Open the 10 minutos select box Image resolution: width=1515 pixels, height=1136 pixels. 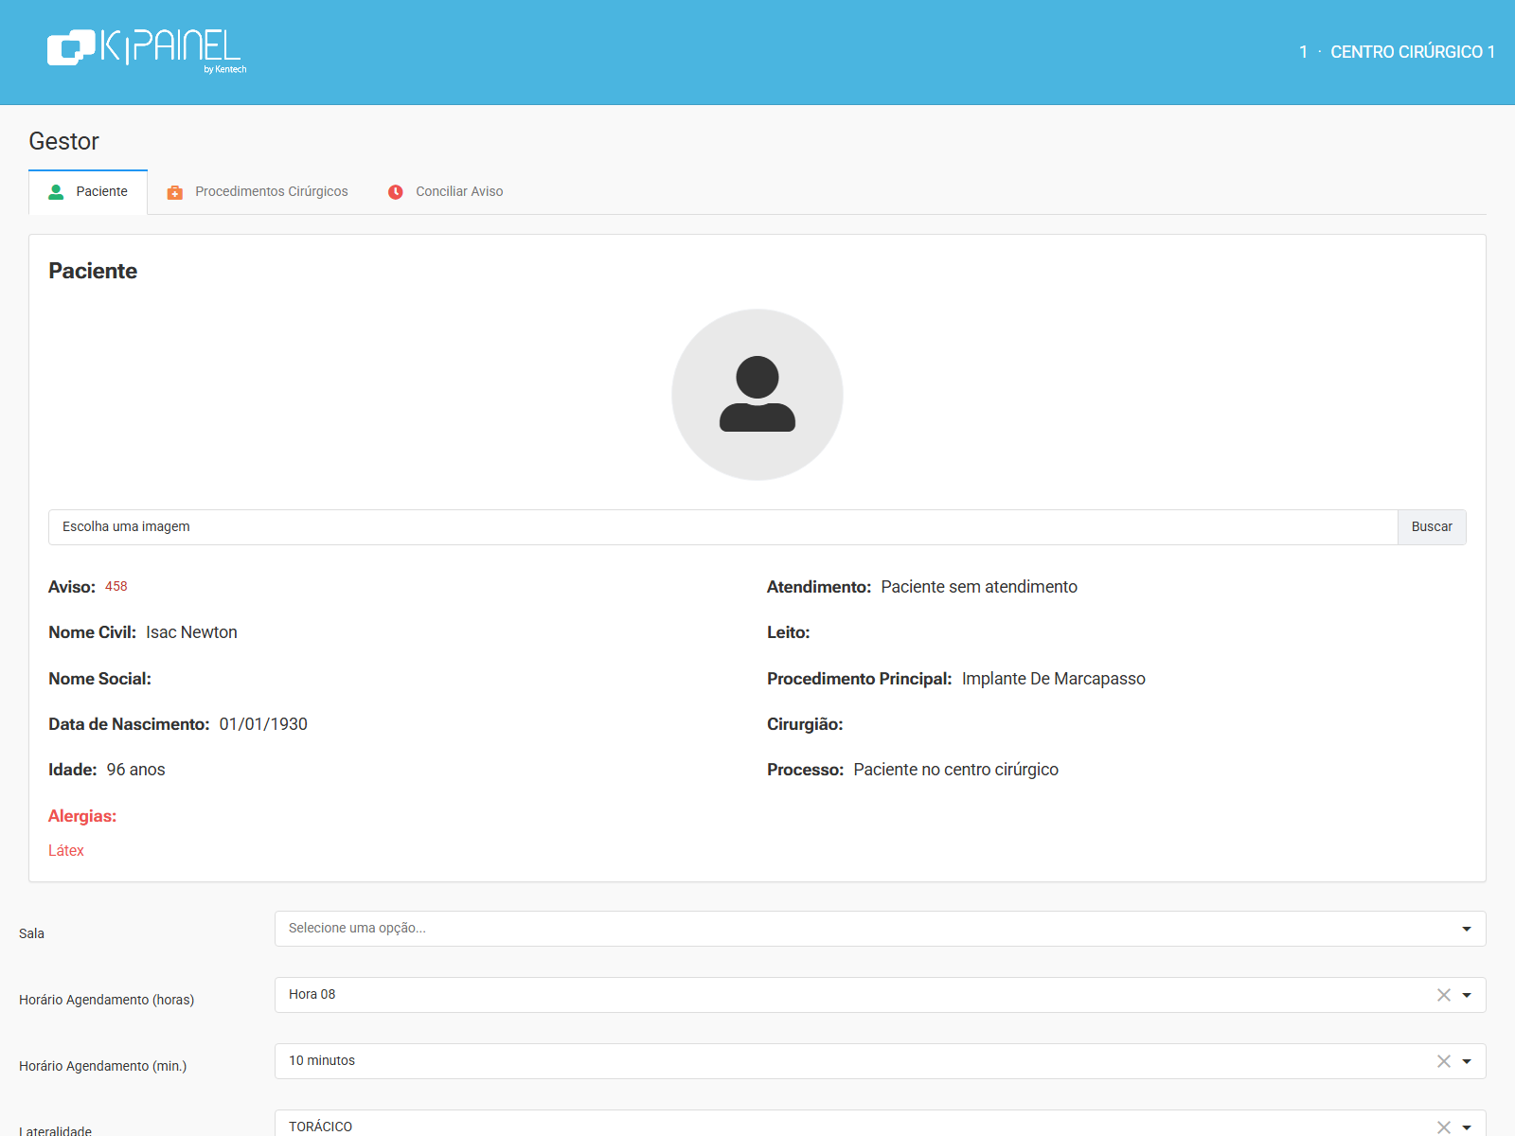(x=881, y=1061)
